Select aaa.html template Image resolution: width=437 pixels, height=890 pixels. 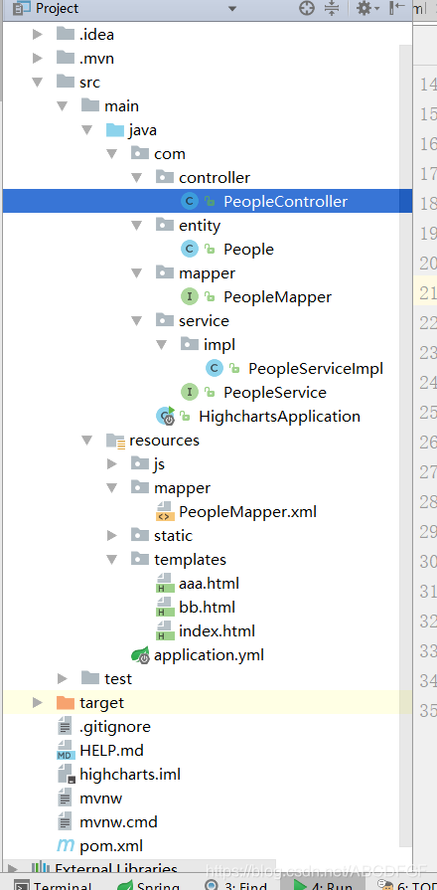coord(209,583)
